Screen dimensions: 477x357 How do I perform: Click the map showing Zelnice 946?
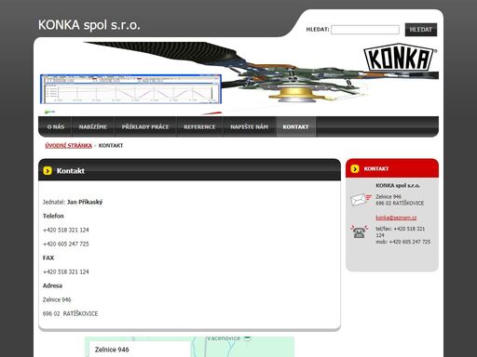click(189, 347)
